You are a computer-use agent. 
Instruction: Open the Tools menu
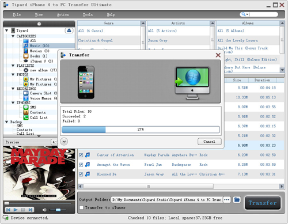88,14
